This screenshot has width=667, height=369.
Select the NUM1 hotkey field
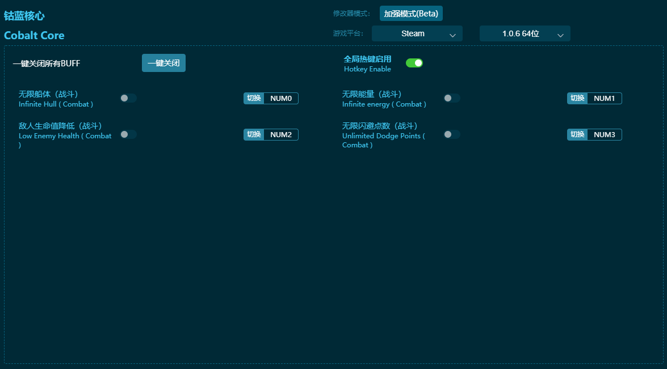tap(605, 99)
